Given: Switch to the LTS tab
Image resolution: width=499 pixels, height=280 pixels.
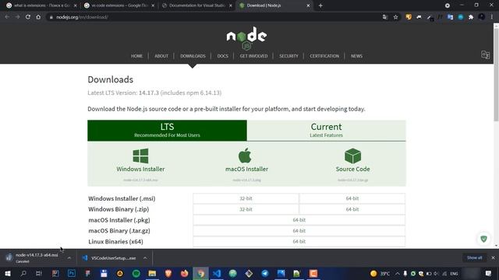Looking at the screenshot, I should tap(167, 131).
